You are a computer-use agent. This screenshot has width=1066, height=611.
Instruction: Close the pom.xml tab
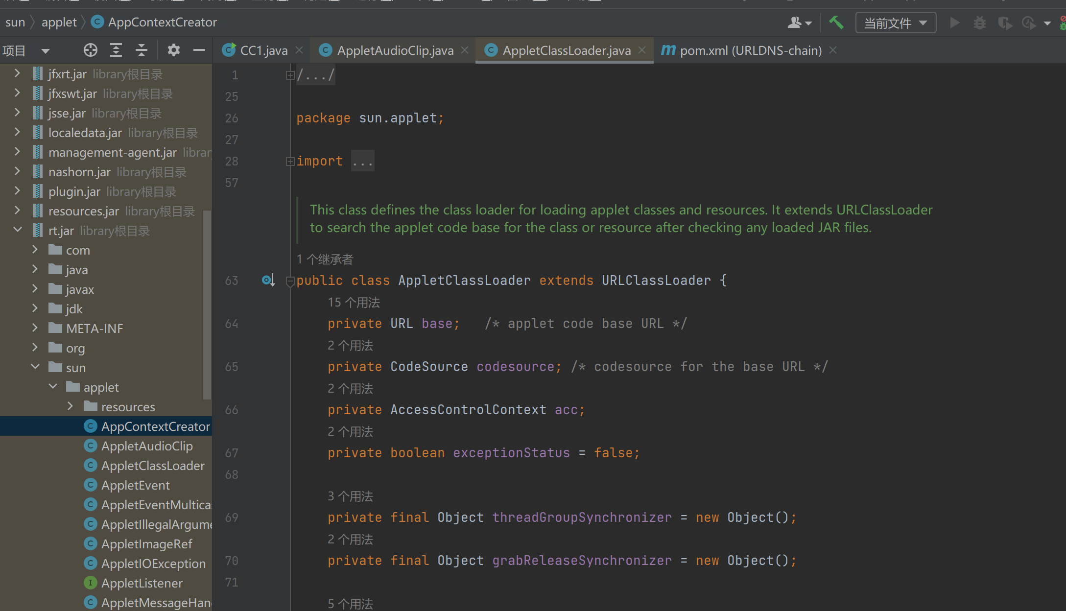[833, 50]
